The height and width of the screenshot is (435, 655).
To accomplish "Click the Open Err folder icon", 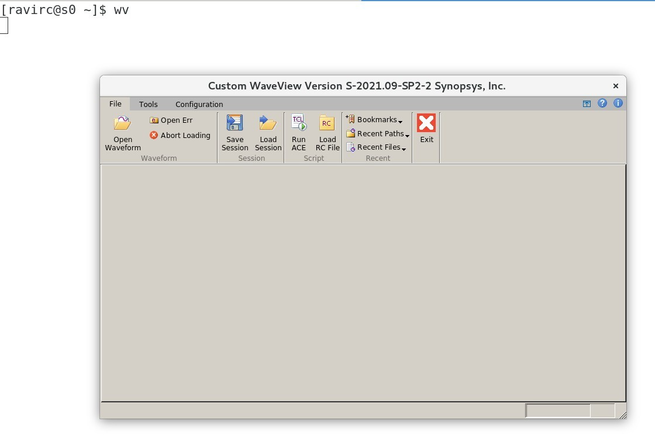I will point(154,120).
